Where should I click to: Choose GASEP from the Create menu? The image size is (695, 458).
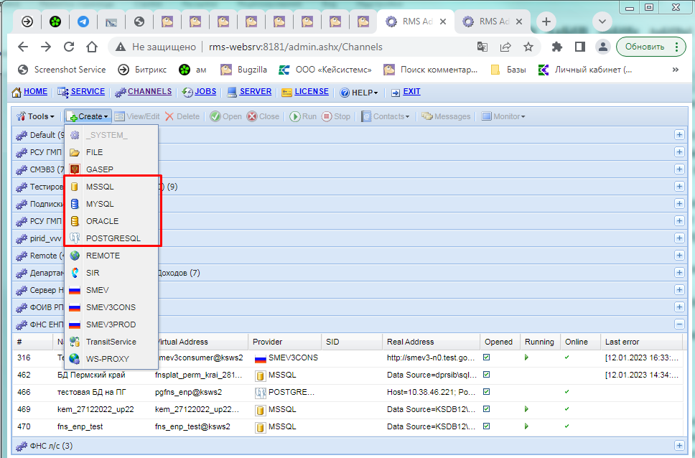[x=111, y=169]
